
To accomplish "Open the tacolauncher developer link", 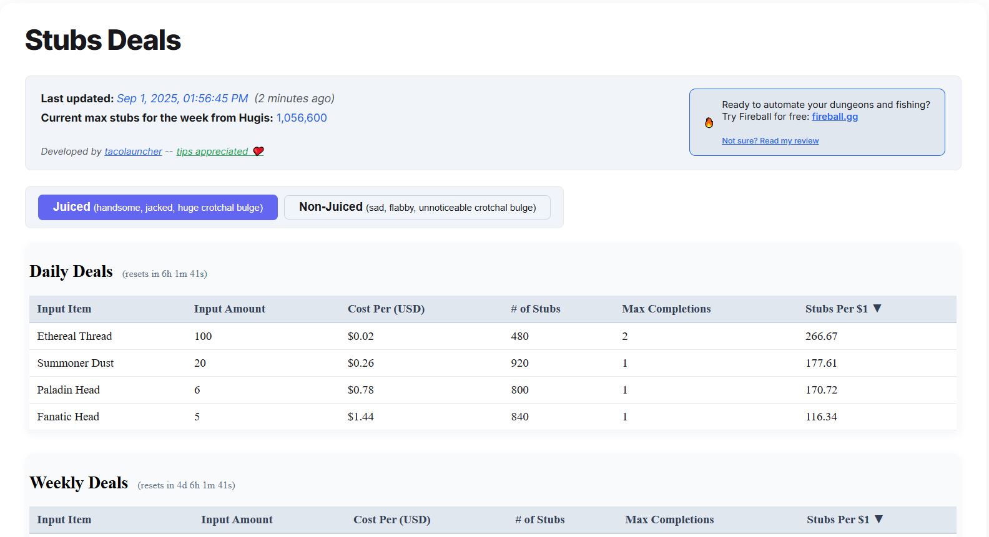I will [133, 152].
